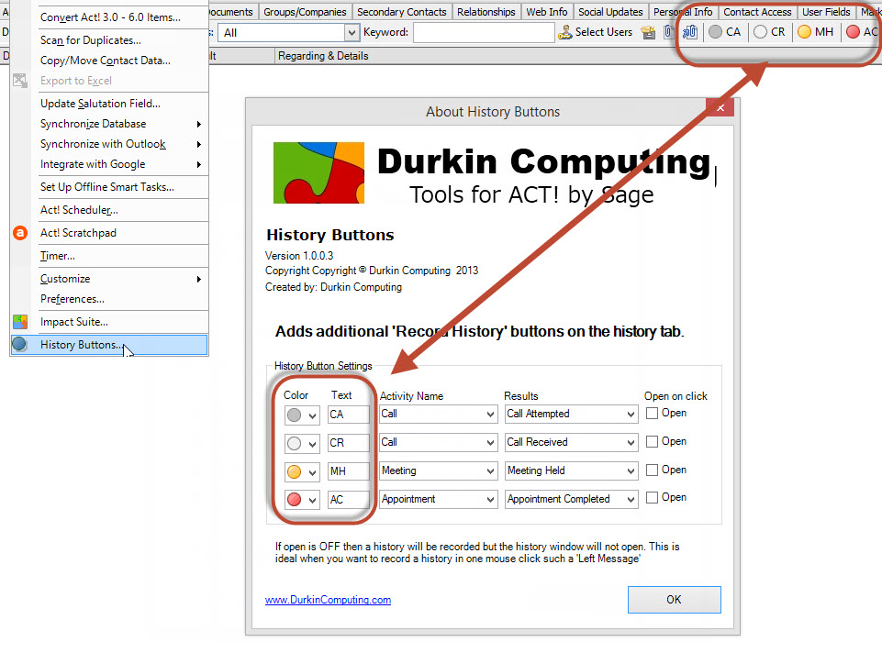The height and width of the screenshot is (653, 882).
Task: Click the orange MH history button in toolbar
Action: coord(815,32)
